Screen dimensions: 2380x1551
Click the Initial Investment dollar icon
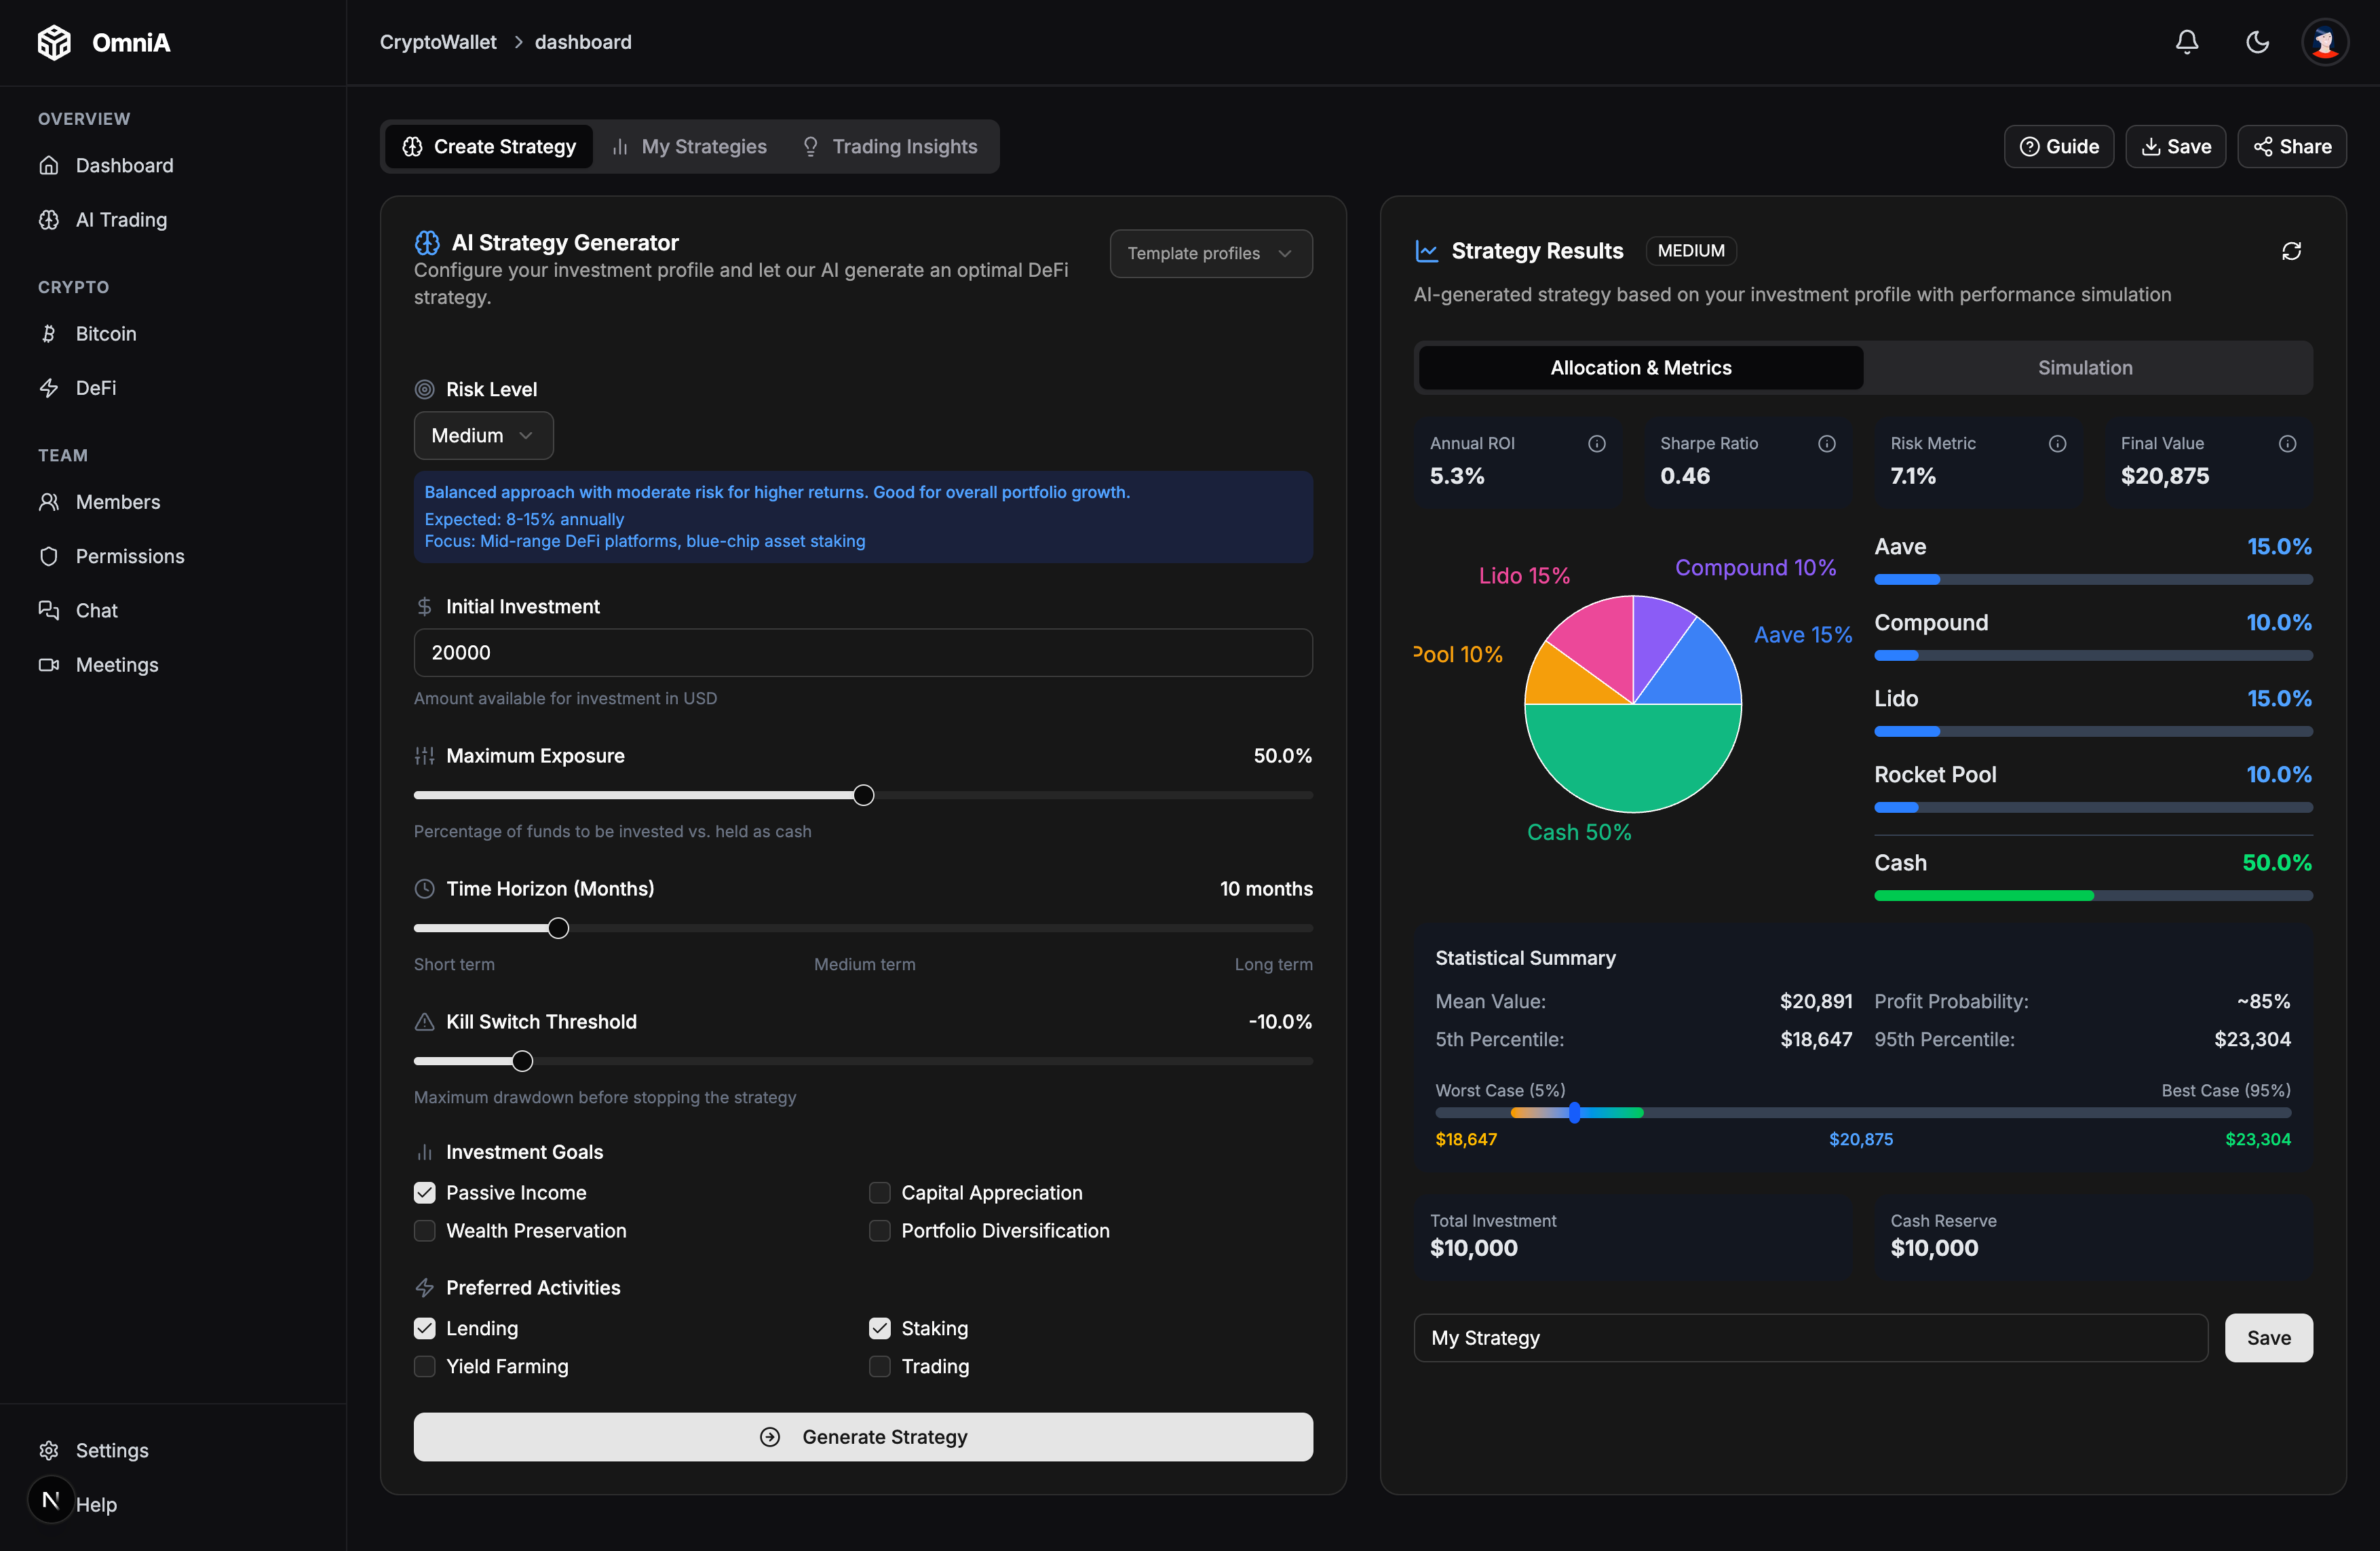pos(424,606)
